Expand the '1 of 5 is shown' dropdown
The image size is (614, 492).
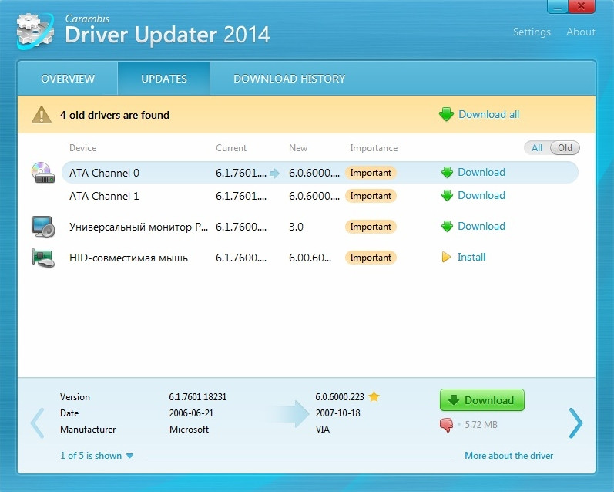[97, 456]
